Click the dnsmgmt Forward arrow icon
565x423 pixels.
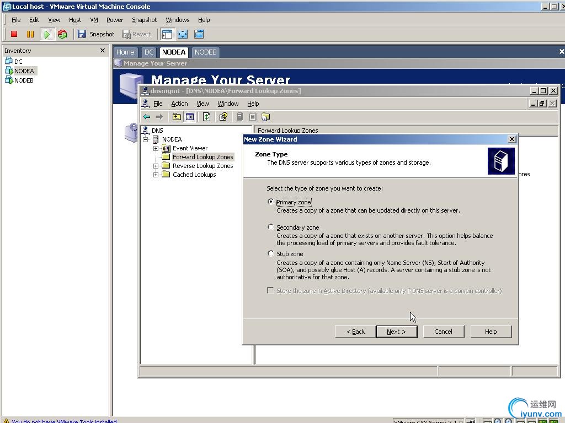tap(159, 117)
